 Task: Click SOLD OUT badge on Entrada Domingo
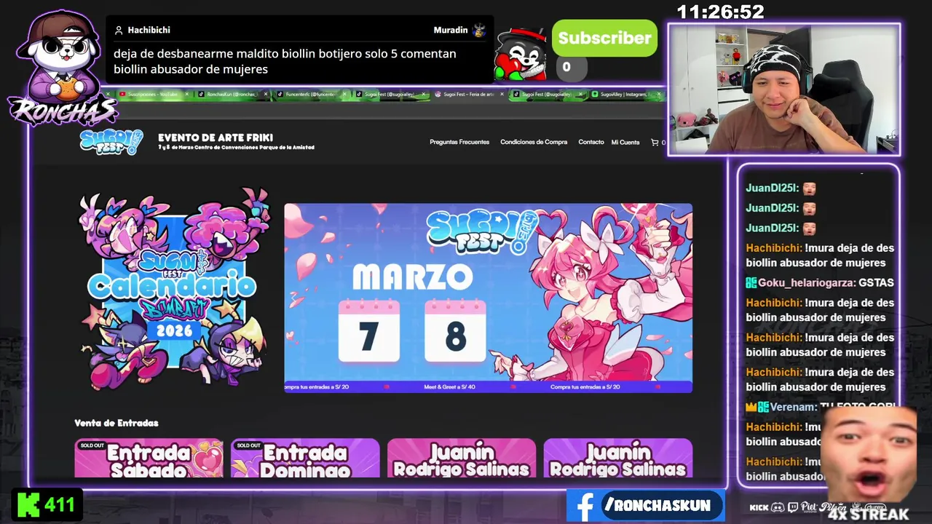tap(248, 445)
